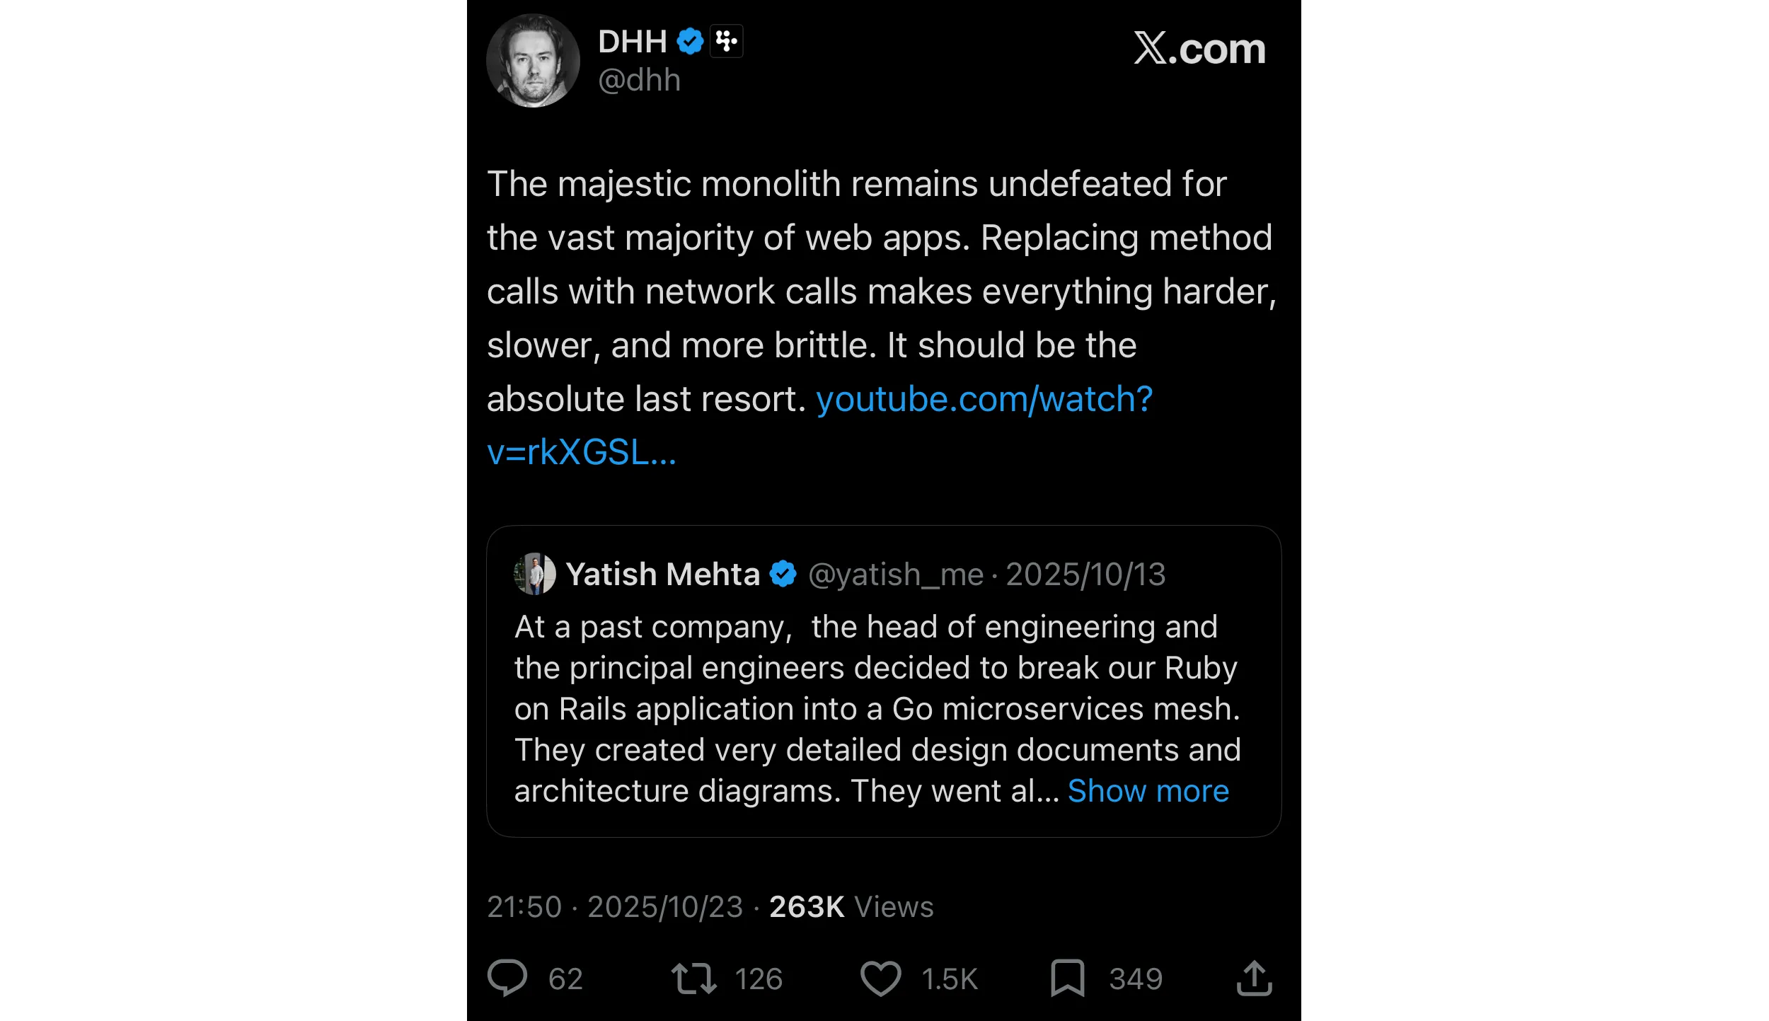Viewport: 1769px width, 1021px height.
Task: Open the share upload icon
Action: pyautogui.click(x=1254, y=978)
